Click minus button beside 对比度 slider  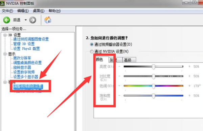pos(119,76)
